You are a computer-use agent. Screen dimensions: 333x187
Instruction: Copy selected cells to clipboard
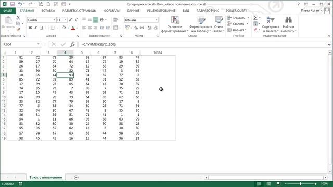18,23
